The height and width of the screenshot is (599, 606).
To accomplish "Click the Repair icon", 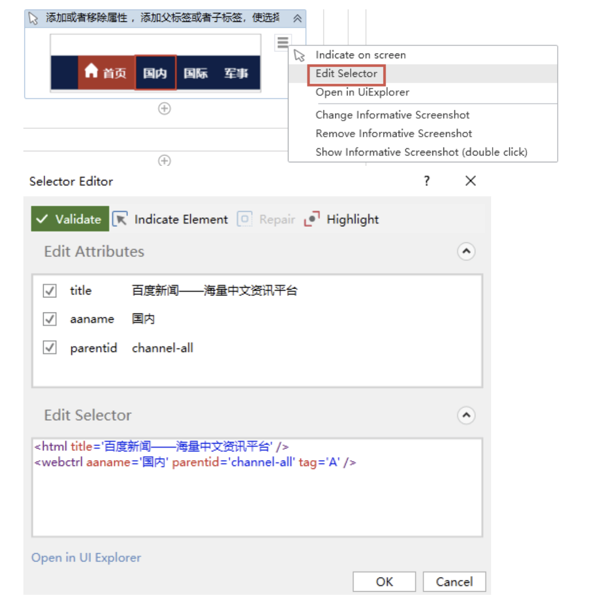I will pyautogui.click(x=244, y=218).
